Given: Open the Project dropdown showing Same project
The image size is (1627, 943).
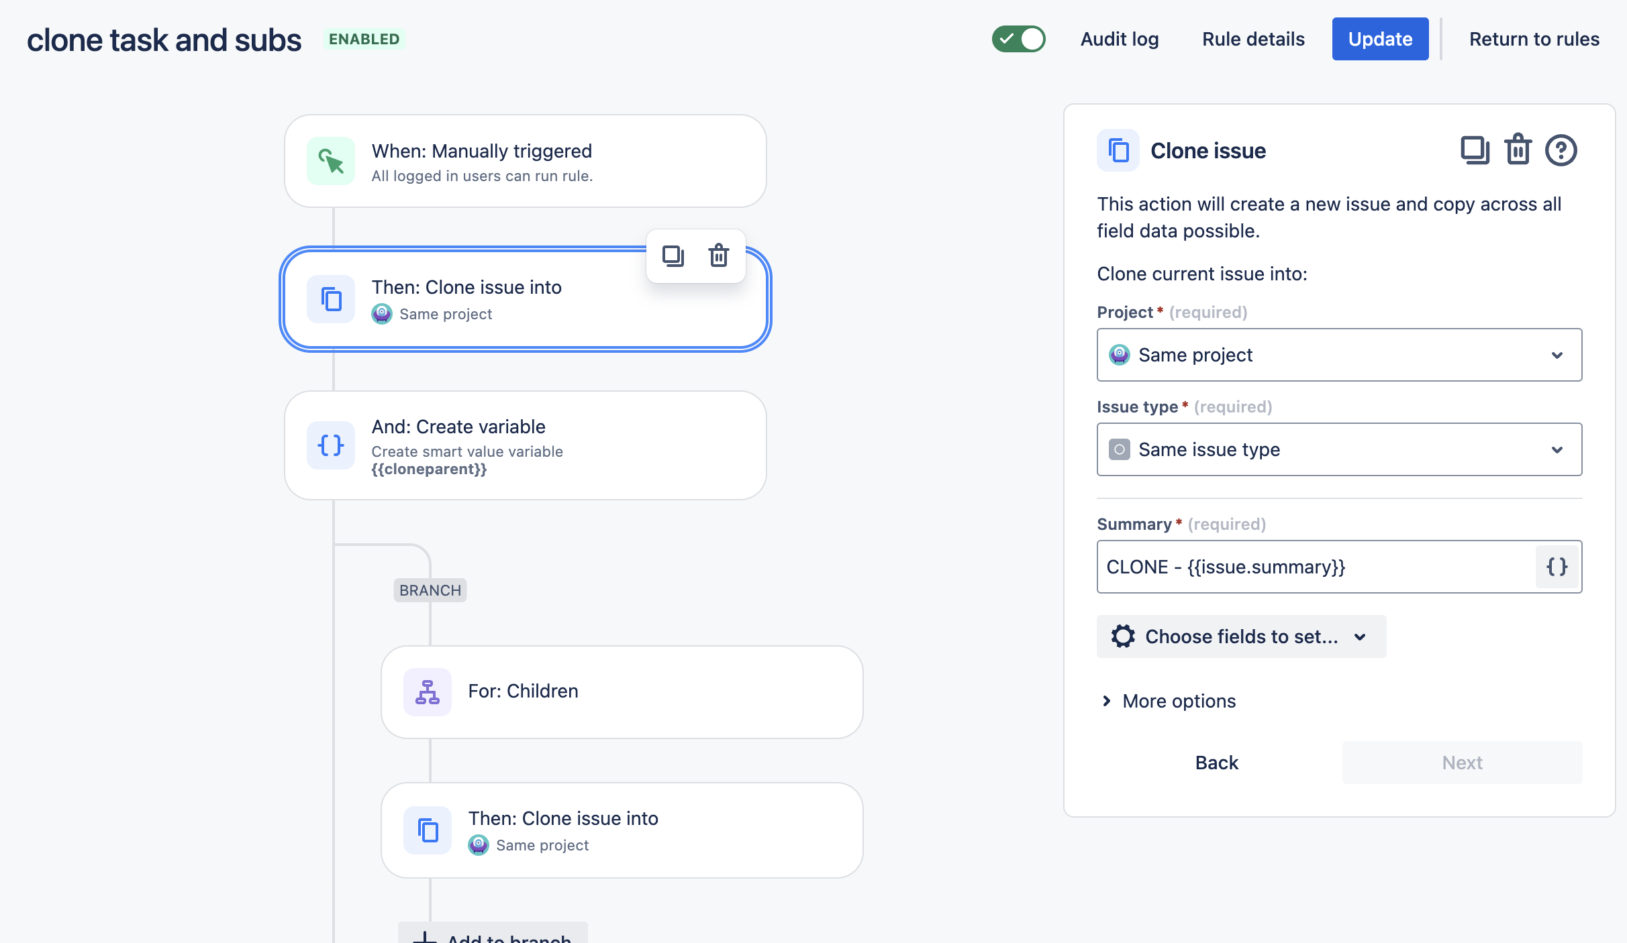Looking at the screenshot, I should (x=1339, y=355).
